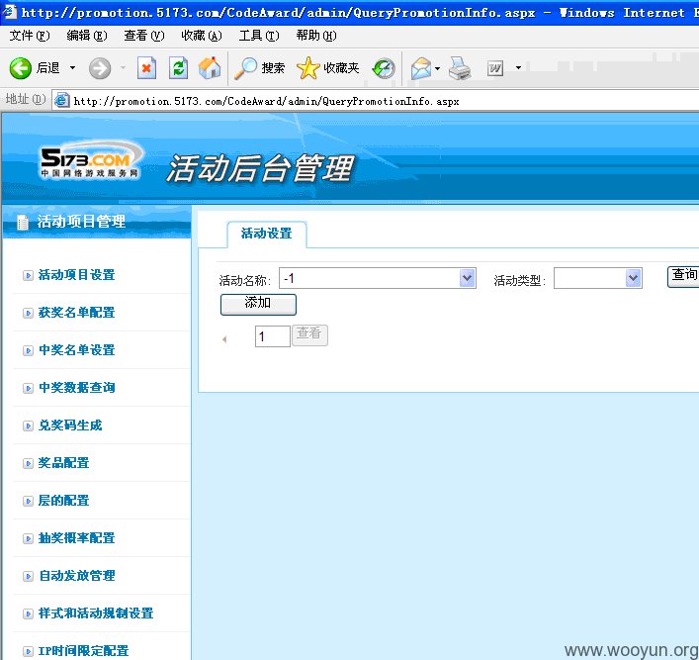The height and width of the screenshot is (660, 699).
Task: Click the arrow icon beside 中奖数据查询
Action: tap(28, 388)
